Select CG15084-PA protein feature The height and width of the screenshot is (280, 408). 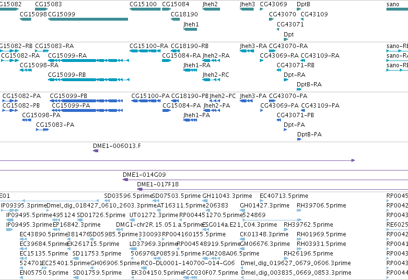166,110
